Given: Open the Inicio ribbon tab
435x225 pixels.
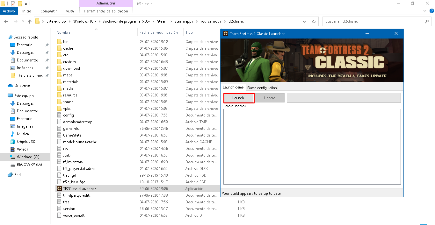Looking at the screenshot, I should [x=27, y=11].
